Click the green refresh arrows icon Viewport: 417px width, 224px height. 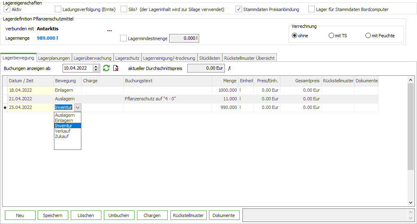click(106, 68)
